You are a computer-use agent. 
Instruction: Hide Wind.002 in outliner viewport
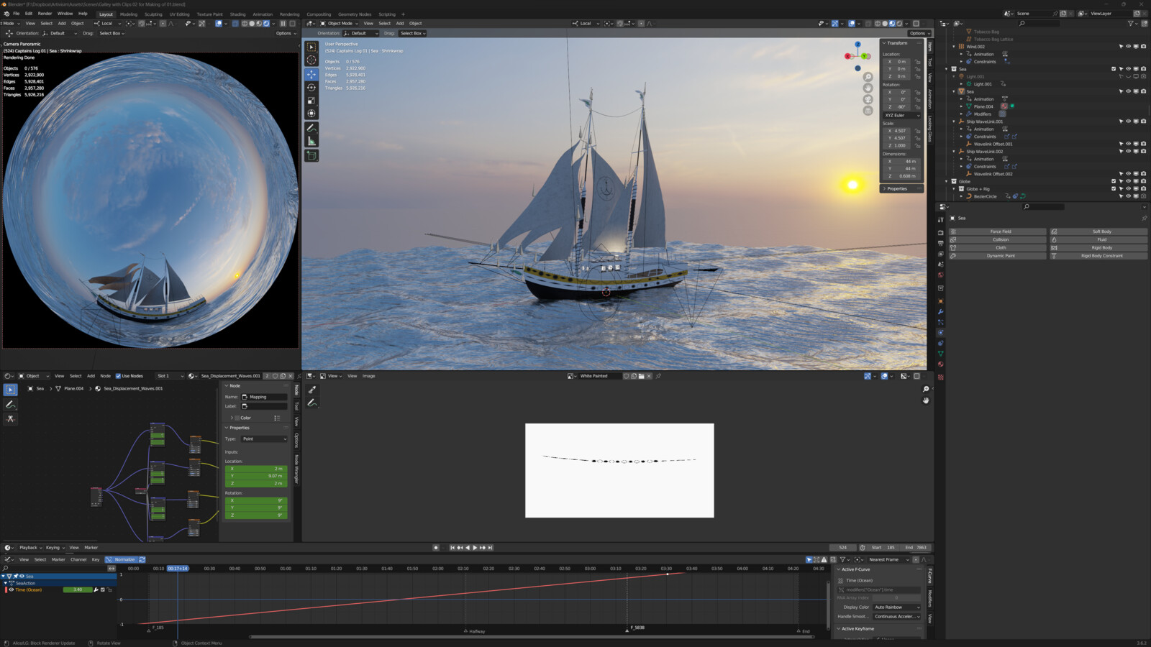click(x=1128, y=47)
